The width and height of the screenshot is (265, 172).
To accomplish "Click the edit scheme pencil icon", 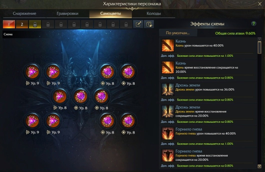I will point(138,24).
